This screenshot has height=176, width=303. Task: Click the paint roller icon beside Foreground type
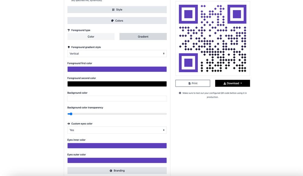tap(68, 30)
